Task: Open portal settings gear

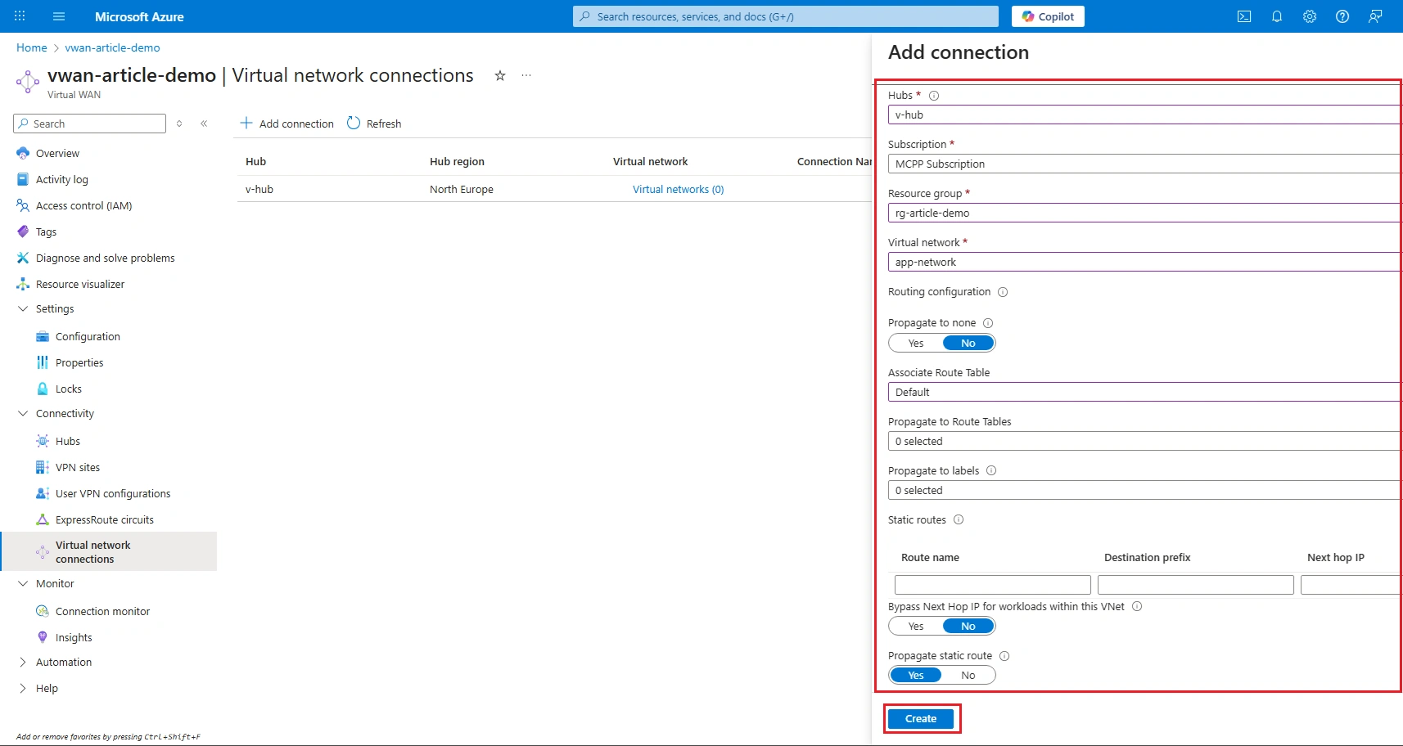Action: coord(1310,16)
